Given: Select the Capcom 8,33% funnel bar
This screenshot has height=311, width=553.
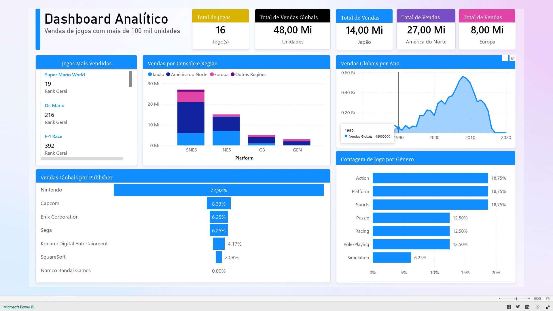Looking at the screenshot, I should [x=219, y=204].
